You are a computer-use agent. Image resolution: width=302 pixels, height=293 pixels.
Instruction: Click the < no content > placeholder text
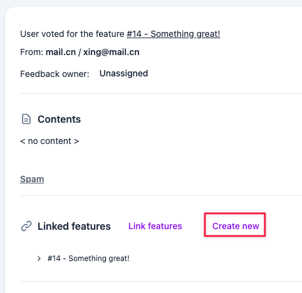pyautogui.click(x=49, y=141)
